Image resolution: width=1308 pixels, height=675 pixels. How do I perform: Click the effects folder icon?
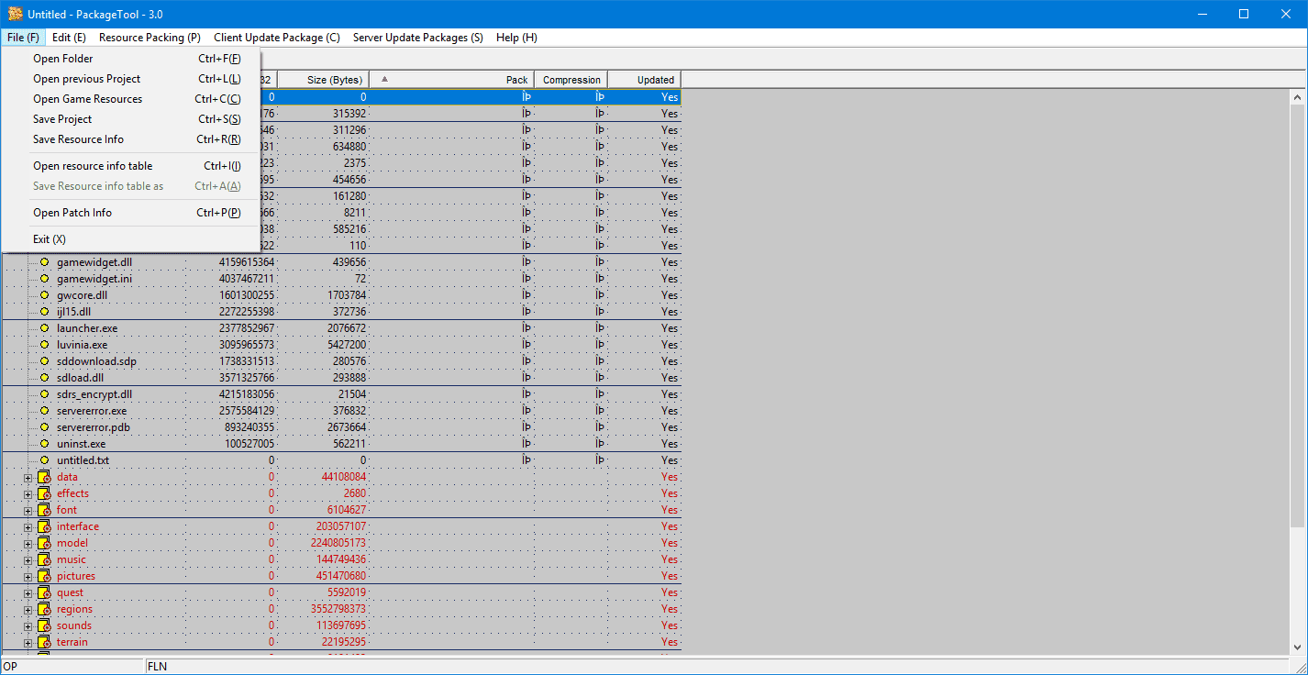click(x=44, y=493)
